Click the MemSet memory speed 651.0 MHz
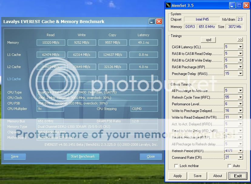The height and width of the screenshot is (184, 251). 207,27
